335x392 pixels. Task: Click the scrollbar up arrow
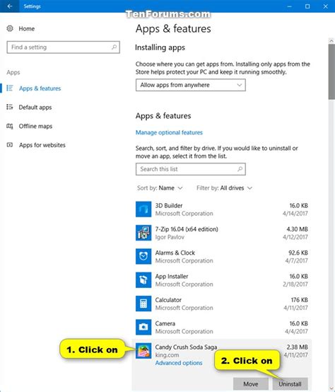click(x=331, y=41)
